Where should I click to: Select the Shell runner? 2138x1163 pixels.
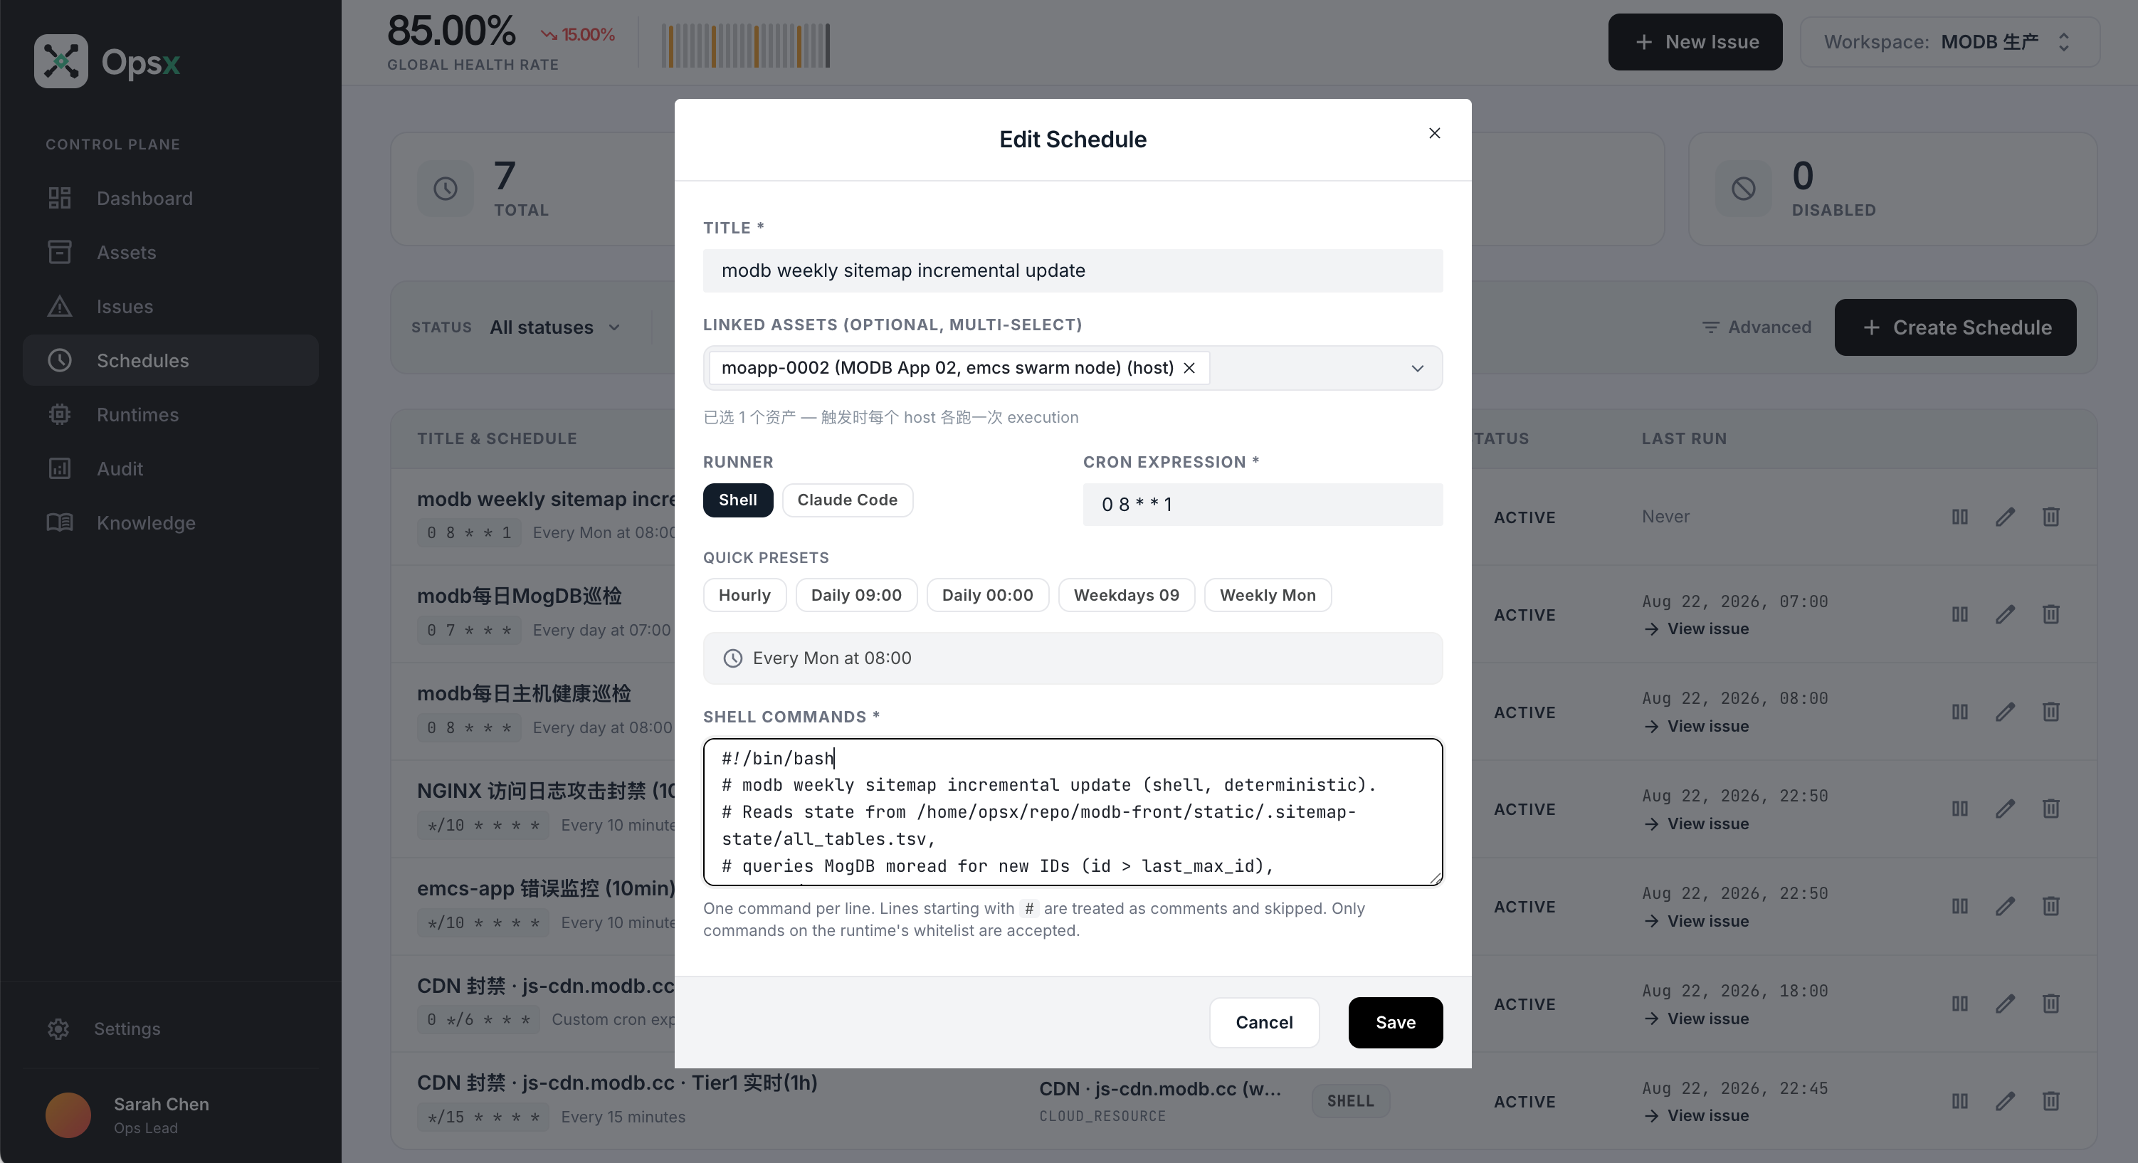[x=738, y=500]
